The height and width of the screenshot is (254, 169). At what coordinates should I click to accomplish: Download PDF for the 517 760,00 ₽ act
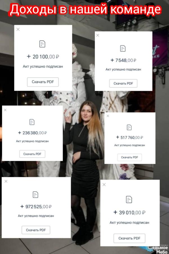coord(130,157)
